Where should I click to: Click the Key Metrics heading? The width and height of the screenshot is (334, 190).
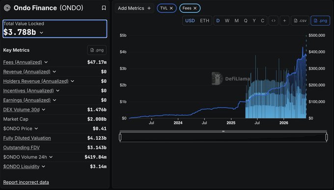pos(16,50)
